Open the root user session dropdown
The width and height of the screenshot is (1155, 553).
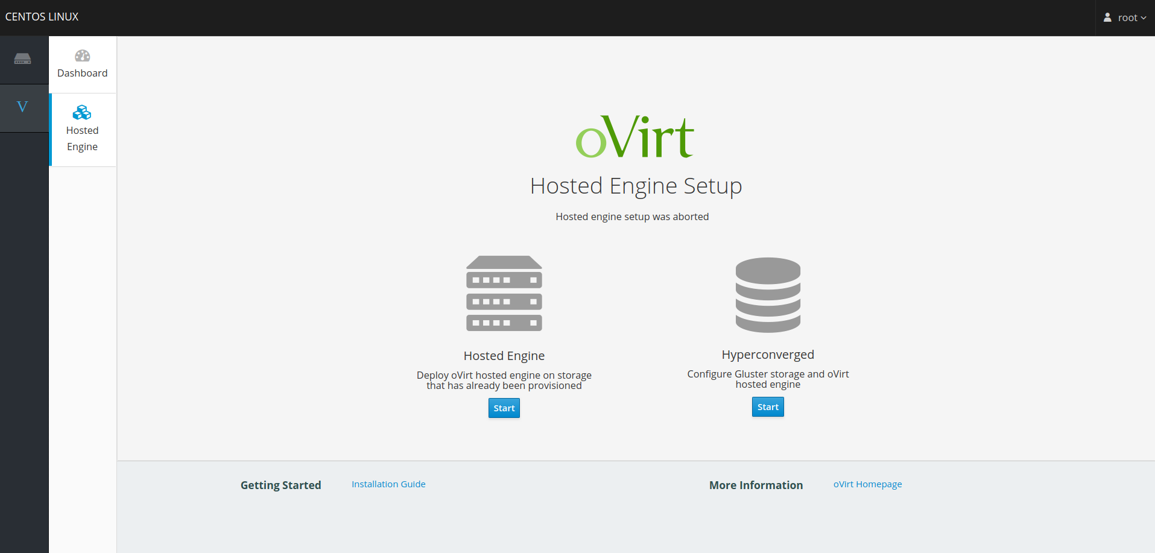[1127, 17]
